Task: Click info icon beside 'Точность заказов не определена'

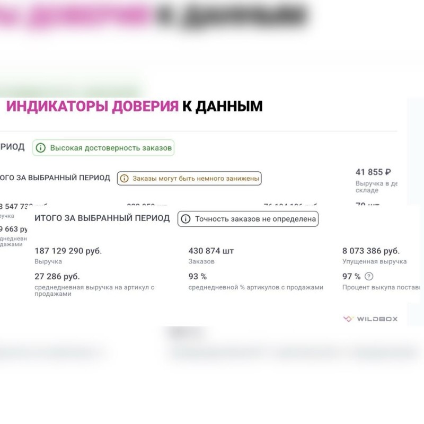Action: (185, 219)
